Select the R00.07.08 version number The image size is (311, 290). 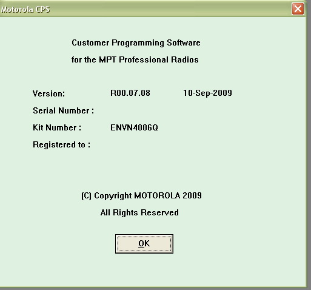pyautogui.click(x=130, y=93)
